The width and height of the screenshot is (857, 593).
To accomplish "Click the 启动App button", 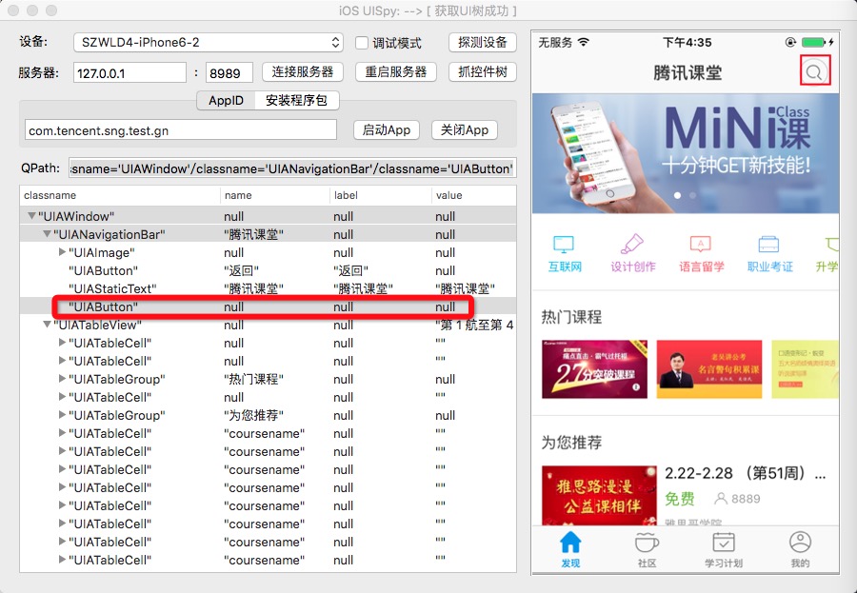I will [387, 130].
